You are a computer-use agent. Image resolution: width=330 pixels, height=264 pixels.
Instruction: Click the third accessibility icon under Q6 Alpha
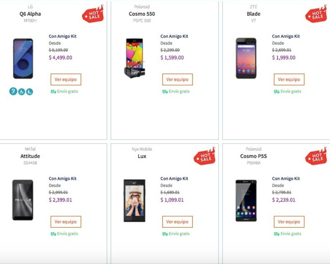coord(29,91)
